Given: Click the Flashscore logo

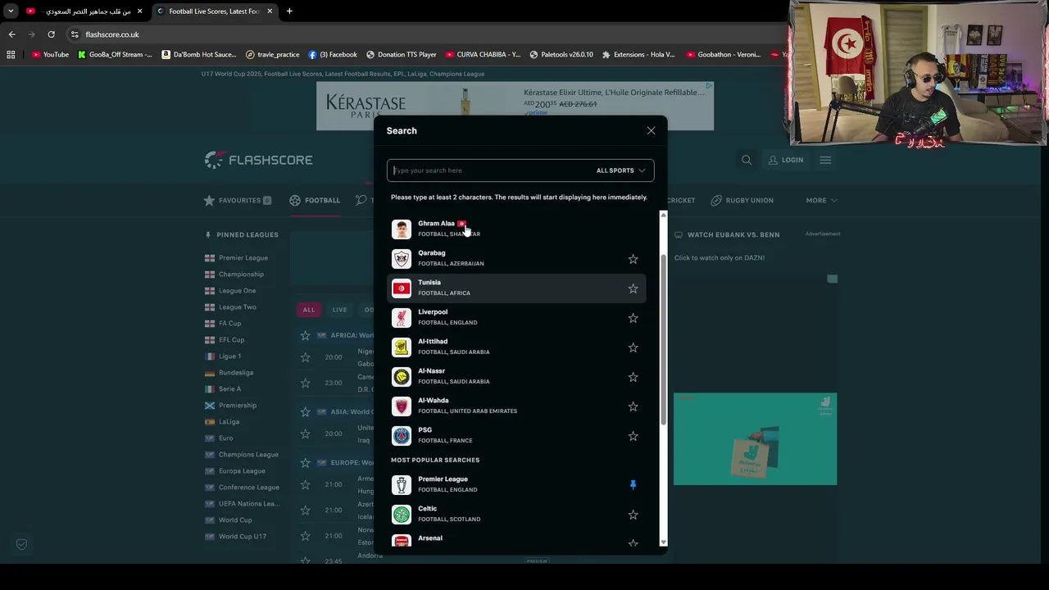Looking at the screenshot, I should [x=258, y=160].
